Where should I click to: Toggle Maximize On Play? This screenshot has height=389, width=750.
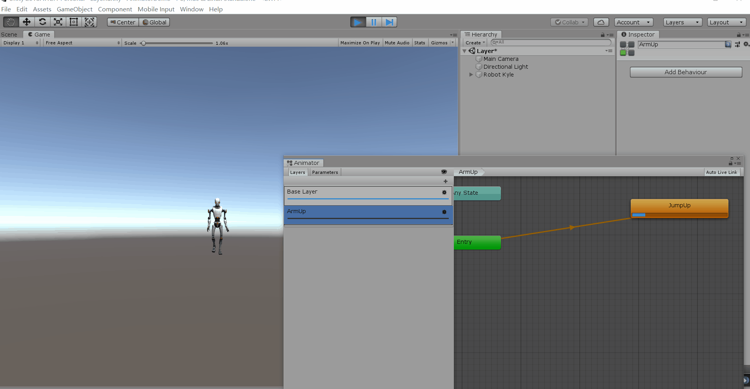tap(360, 43)
